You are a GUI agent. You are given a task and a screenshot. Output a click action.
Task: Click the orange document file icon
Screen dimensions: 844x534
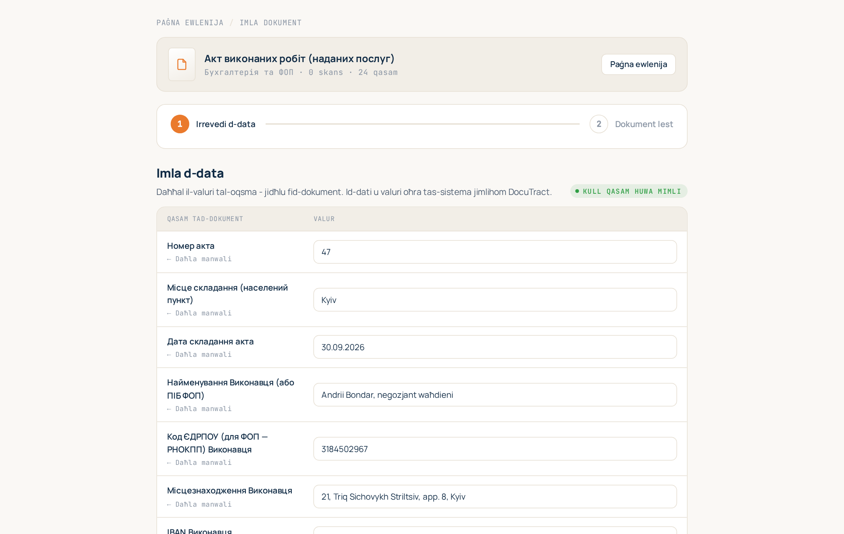point(182,64)
